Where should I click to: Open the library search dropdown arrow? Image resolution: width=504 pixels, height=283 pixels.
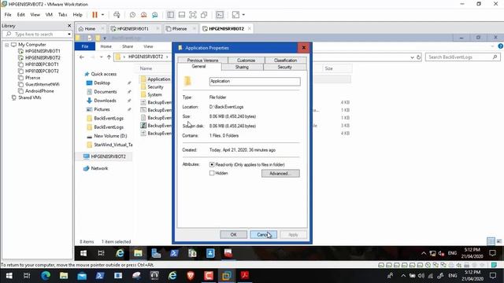pos(69,34)
